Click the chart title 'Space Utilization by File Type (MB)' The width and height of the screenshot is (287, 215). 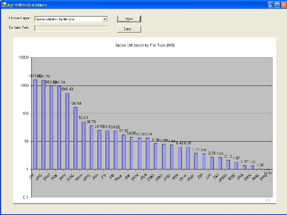tap(145, 45)
